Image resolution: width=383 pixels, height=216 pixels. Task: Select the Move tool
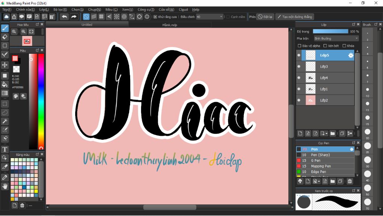tap(5, 65)
